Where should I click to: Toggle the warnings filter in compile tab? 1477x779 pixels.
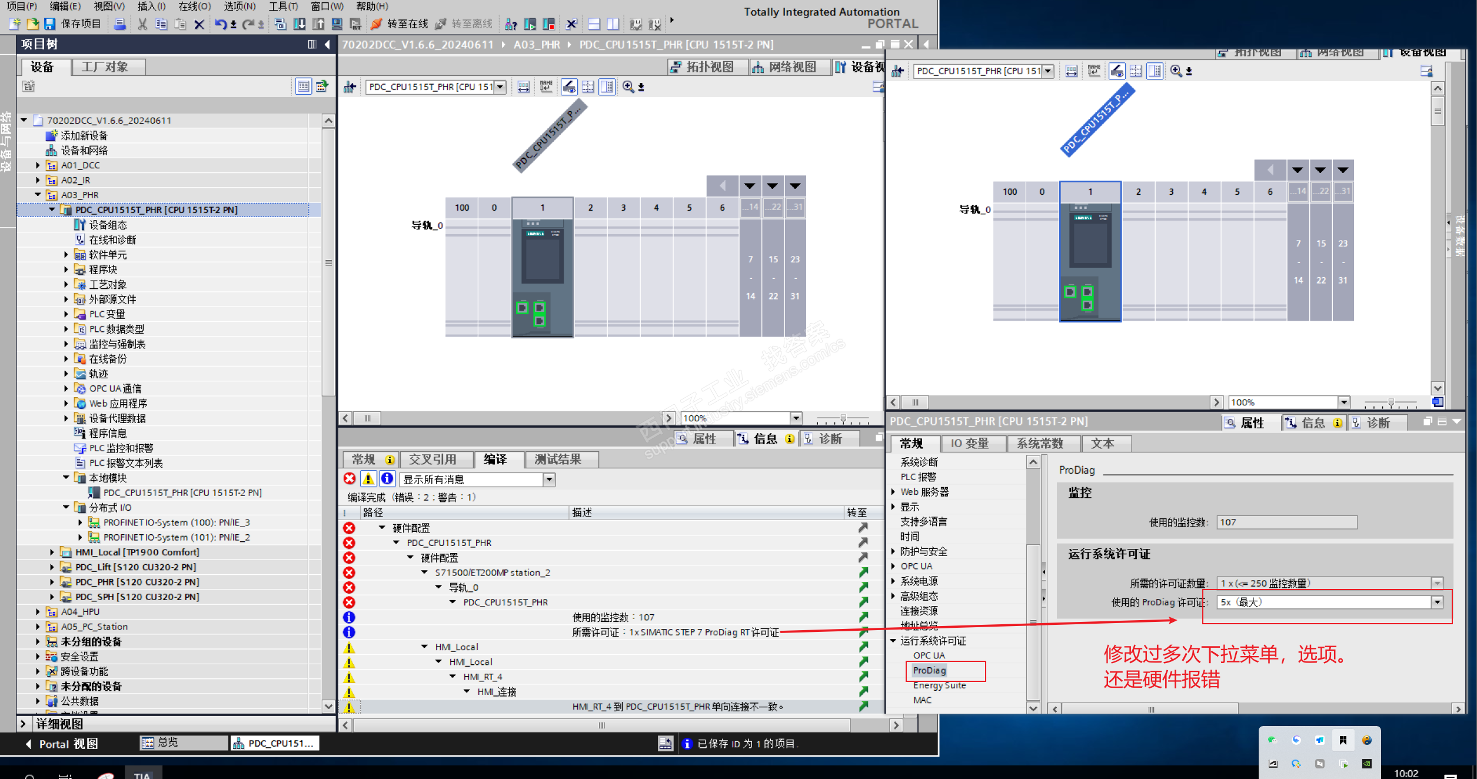[368, 479]
